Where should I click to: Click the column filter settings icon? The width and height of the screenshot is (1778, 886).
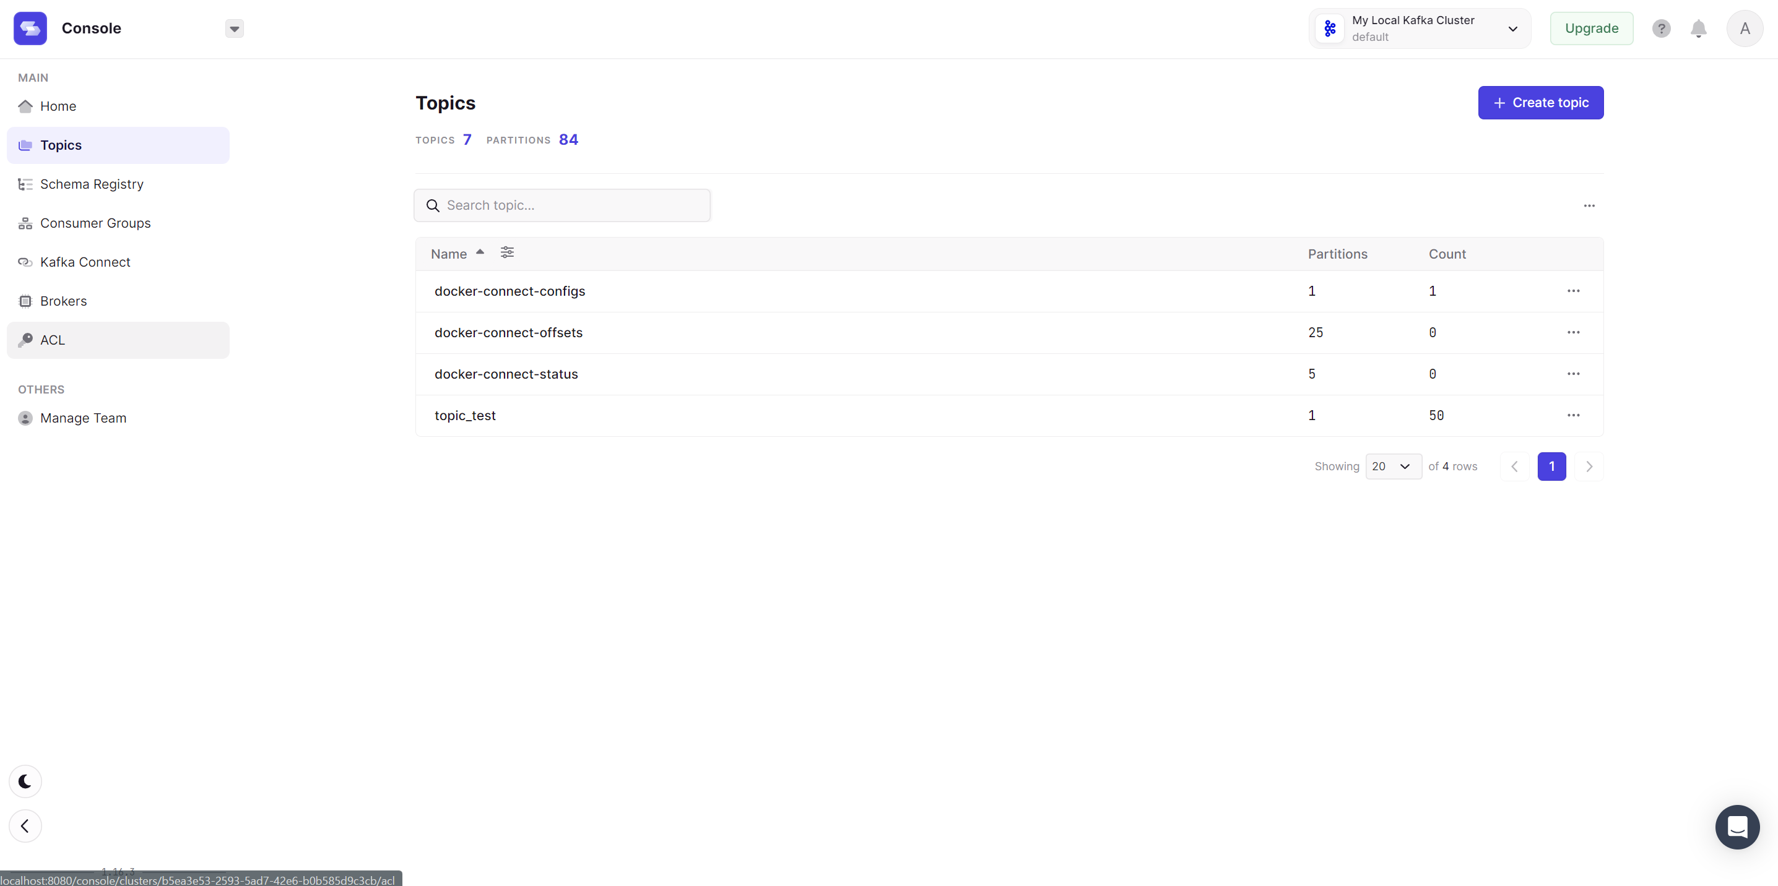pos(507,252)
